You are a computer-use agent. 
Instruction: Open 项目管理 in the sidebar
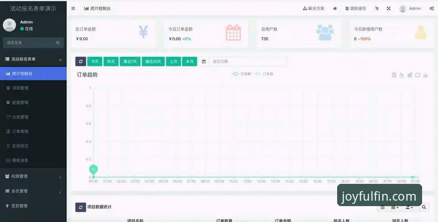tap(33, 88)
